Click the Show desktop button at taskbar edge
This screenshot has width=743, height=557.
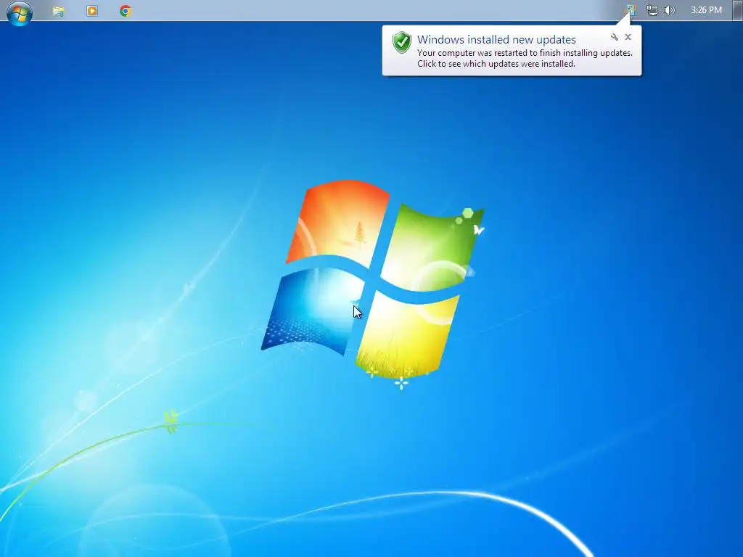pyautogui.click(x=737, y=10)
